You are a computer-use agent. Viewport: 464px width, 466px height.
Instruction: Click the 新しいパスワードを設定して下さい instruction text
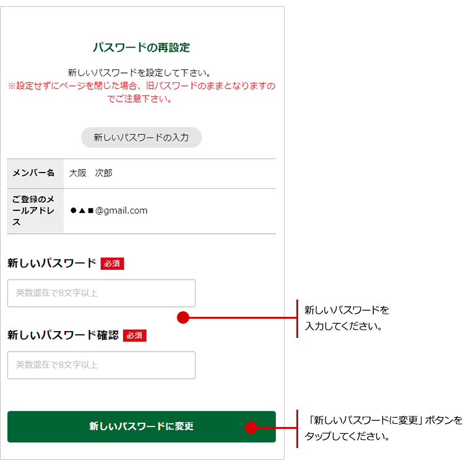pos(140,72)
